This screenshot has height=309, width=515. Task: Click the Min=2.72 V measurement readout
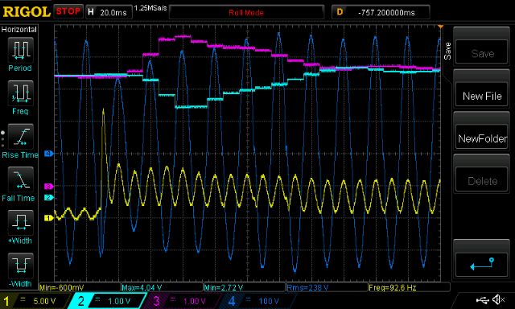(x=224, y=288)
